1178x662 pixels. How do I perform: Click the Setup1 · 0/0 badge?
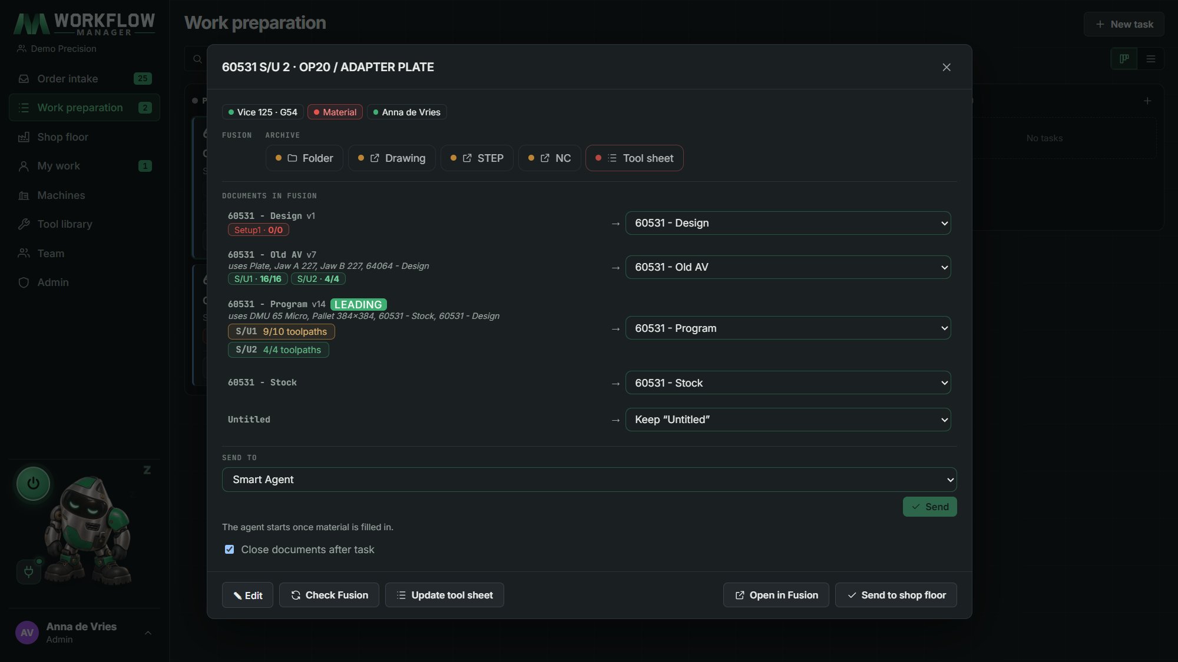pos(258,230)
